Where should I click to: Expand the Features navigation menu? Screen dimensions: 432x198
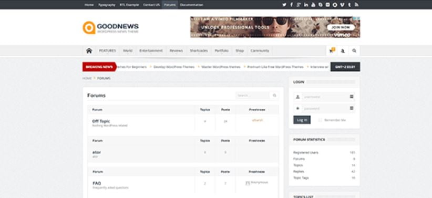point(107,50)
